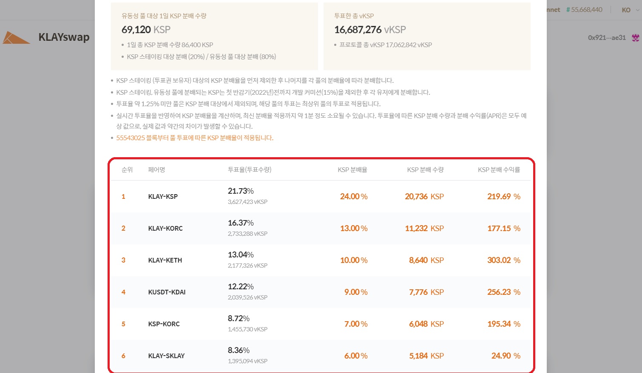Click the 219.69 % APR value
Screen dimensions: 642x373
pos(504,197)
